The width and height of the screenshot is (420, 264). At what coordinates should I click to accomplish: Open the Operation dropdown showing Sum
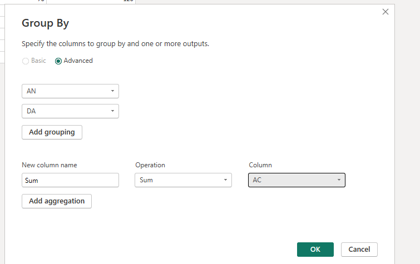183,180
